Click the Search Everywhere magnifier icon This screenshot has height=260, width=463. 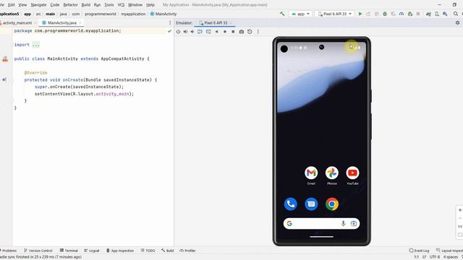tap(456, 14)
